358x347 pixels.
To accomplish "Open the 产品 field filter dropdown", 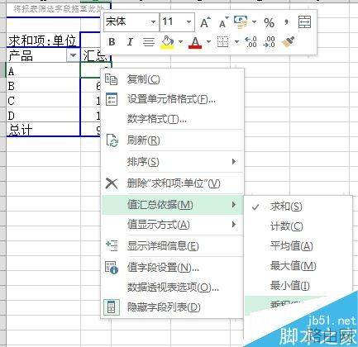I will click(x=73, y=55).
